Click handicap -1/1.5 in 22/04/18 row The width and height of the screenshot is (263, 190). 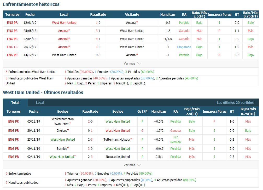coord(168,39)
